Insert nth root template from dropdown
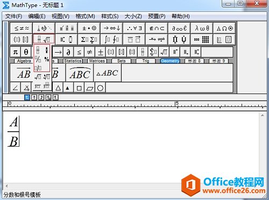269x200 pixels. (x=47, y=77)
